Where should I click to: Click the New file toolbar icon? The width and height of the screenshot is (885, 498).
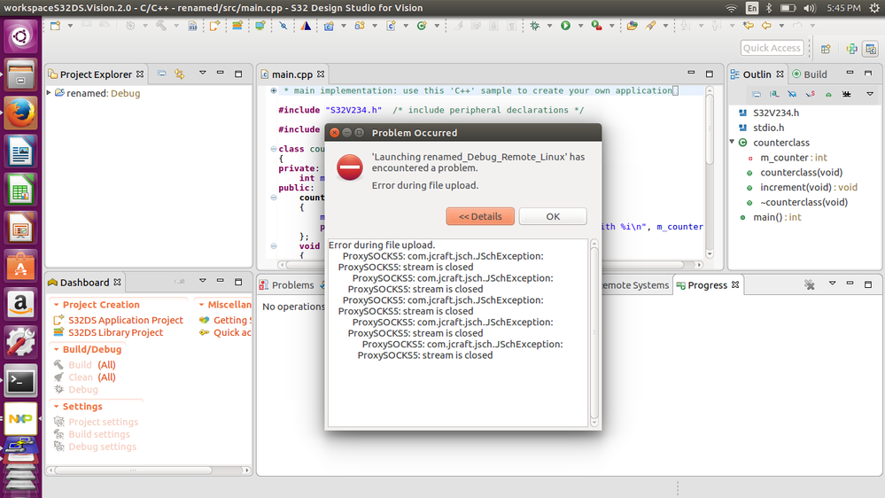(x=55, y=26)
